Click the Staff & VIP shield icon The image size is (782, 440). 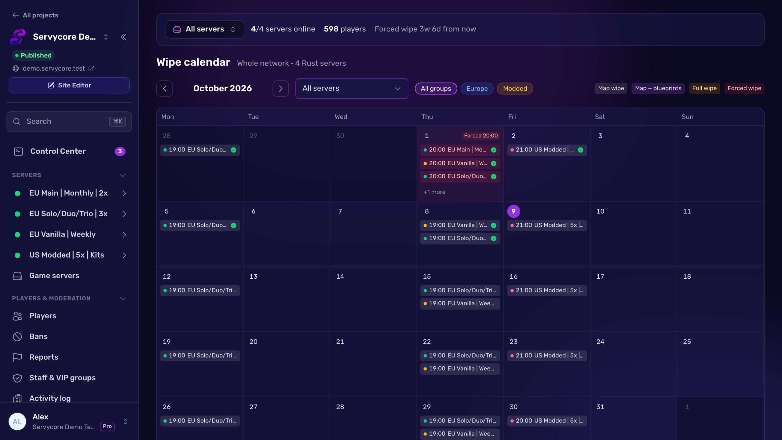17,378
